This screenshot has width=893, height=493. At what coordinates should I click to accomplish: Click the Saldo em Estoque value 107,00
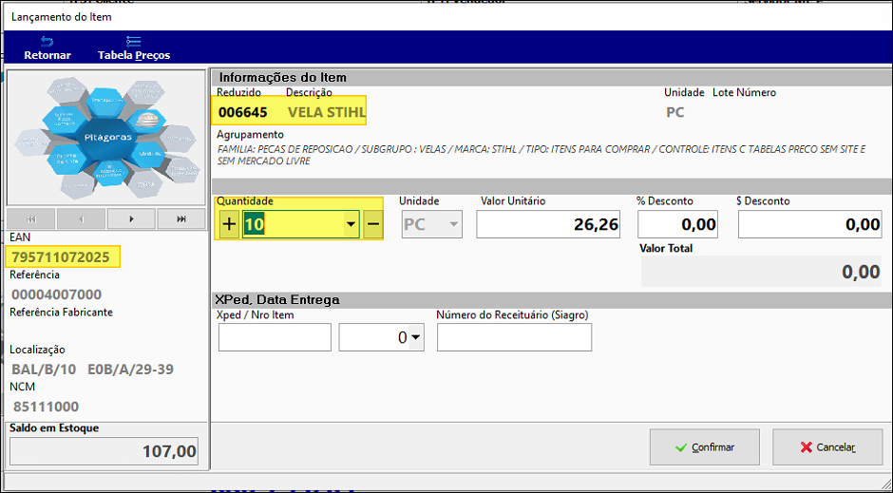(x=104, y=451)
